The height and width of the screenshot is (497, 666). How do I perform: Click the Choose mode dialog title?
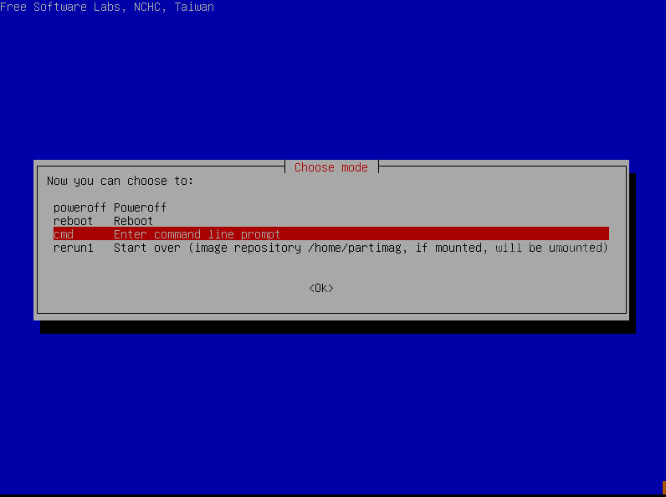(x=330, y=167)
